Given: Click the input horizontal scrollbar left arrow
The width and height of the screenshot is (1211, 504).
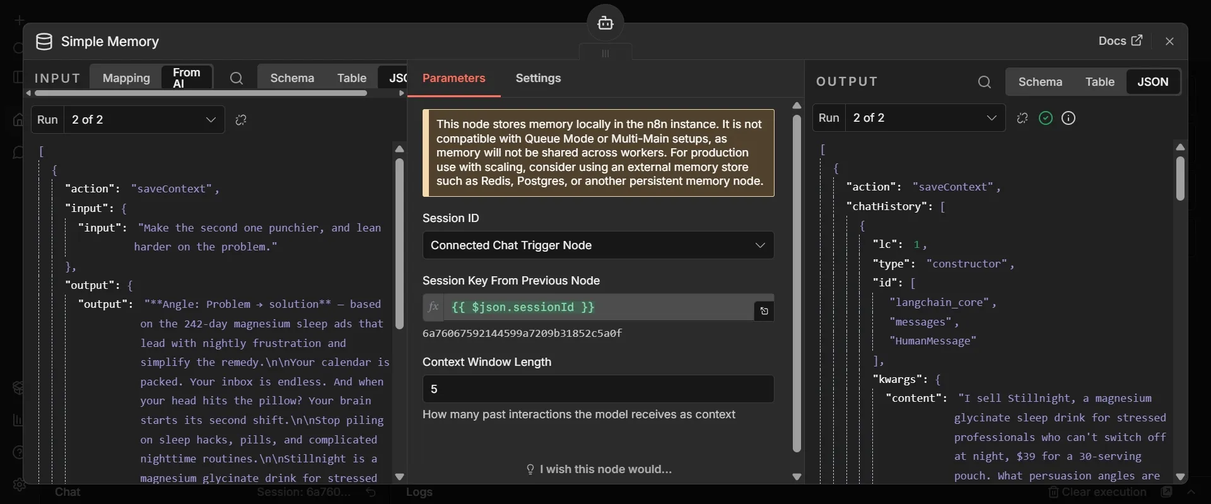Looking at the screenshot, I should [28, 93].
